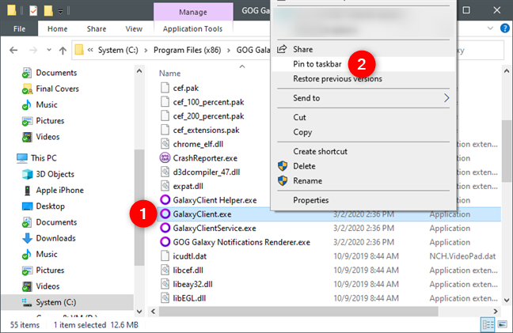
Task: Select the expat.dll icon
Action: point(165,186)
